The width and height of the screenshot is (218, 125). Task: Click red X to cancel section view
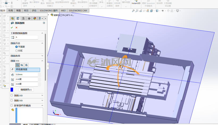point(16,28)
